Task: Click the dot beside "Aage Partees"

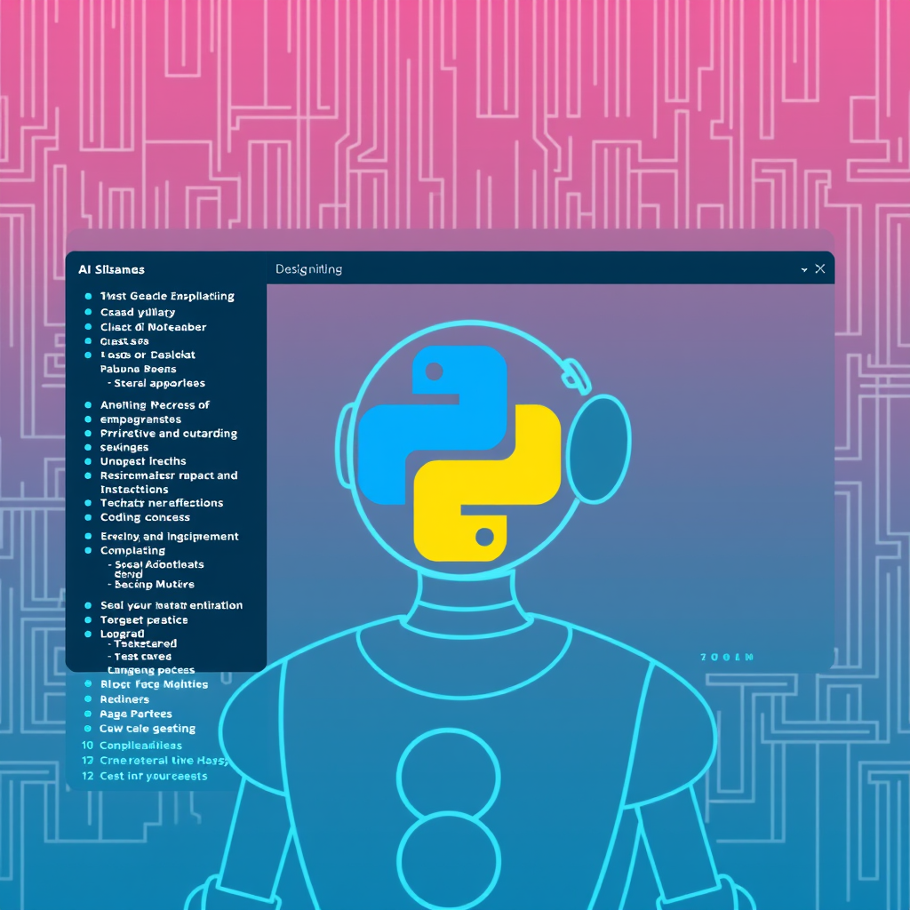Action: 88,714
